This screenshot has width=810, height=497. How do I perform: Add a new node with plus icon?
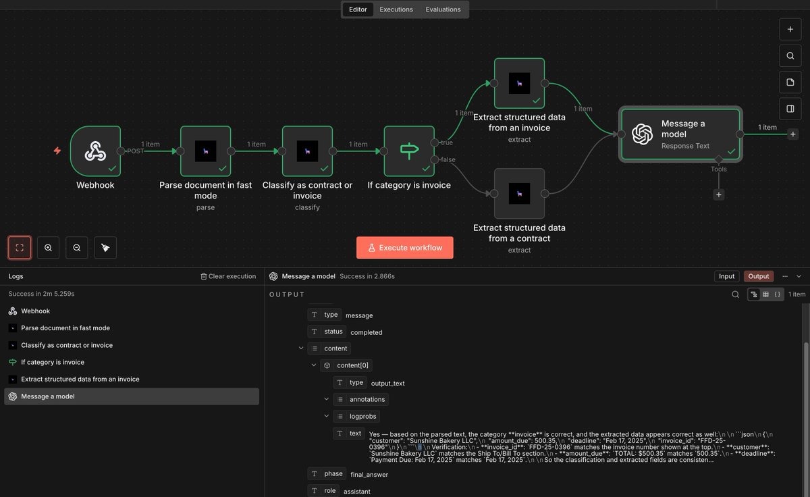[790, 30]
